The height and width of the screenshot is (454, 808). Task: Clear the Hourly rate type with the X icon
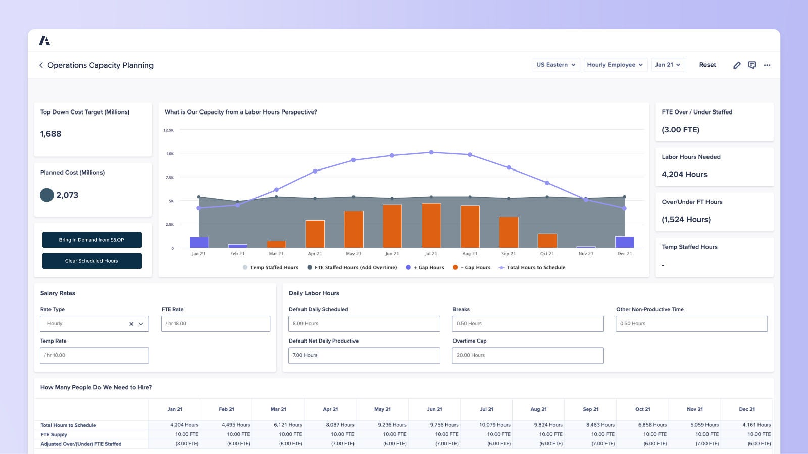point(130,323)
